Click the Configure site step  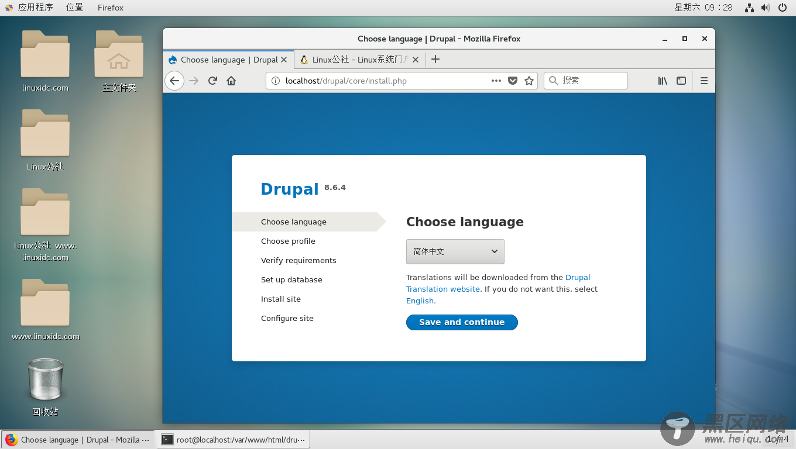[287, 318]
